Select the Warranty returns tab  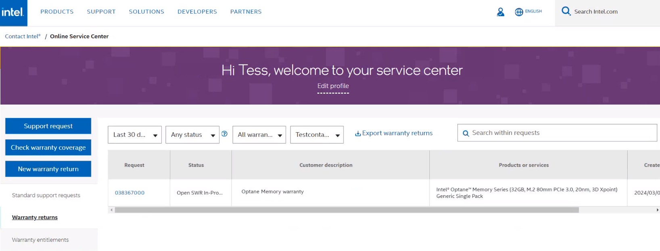pyautogui.click(x=35, y=218)
